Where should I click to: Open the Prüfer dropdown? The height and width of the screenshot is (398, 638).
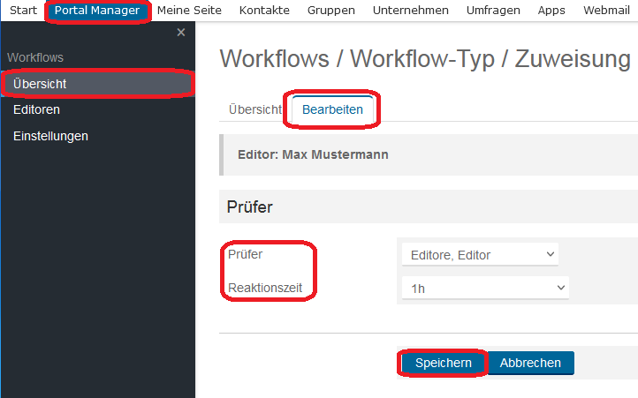tap(479, 255)
